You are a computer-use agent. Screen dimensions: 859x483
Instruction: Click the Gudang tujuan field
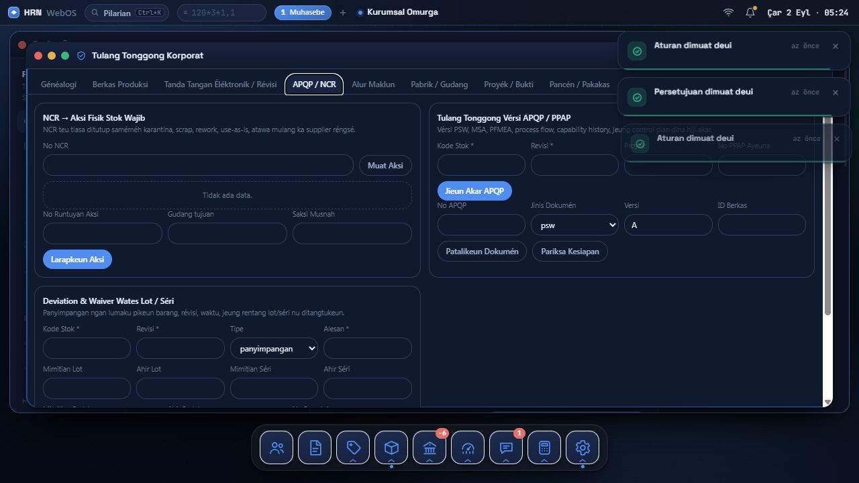pyautogui.click(x=228, y=233)
